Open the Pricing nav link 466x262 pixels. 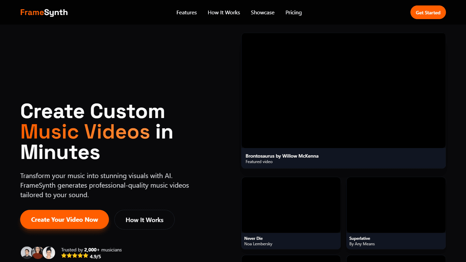[294, 13]
